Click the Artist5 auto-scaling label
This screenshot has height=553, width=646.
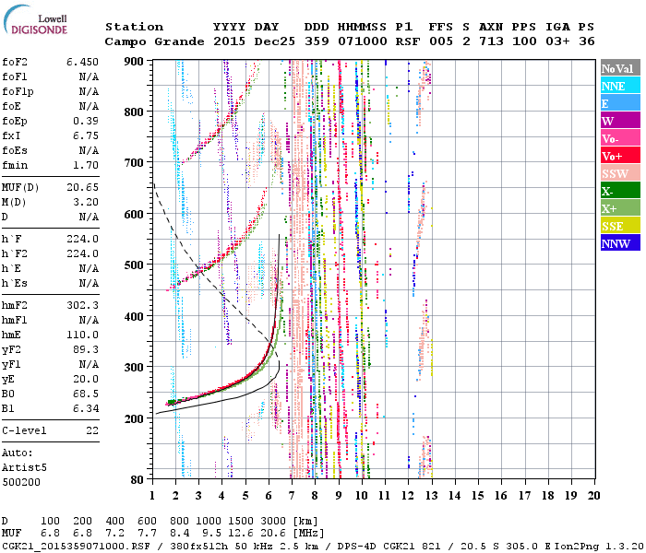pos(24,468)
